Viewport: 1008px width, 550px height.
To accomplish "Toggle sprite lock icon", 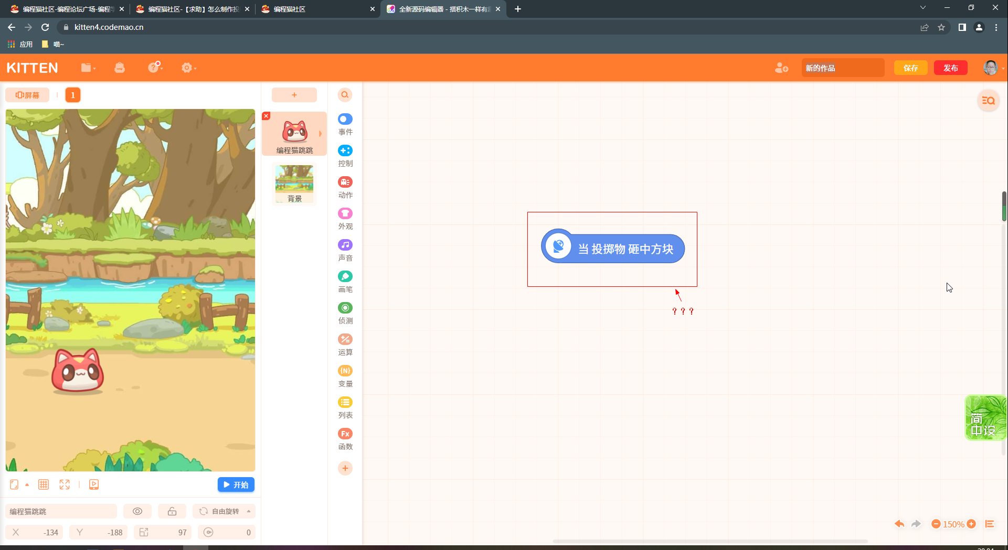I will [172, 511].
